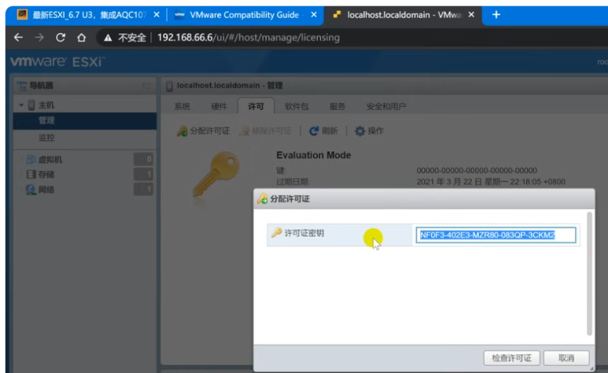This screenshot has width=608, height=373.
Task: Switch to VMware Compatibility Guide tab
Action: [x=244, y=15]
